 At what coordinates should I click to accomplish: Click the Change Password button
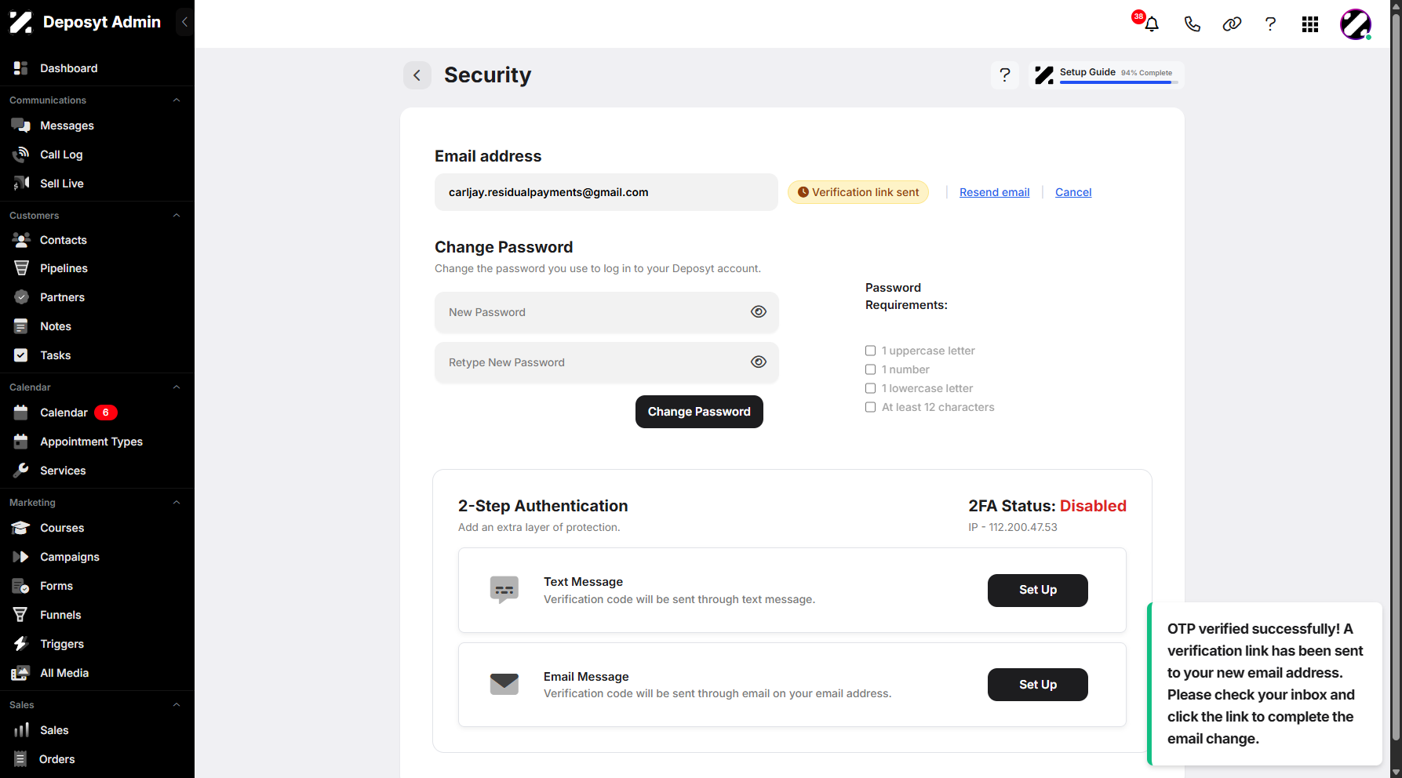tap(699, 412)
